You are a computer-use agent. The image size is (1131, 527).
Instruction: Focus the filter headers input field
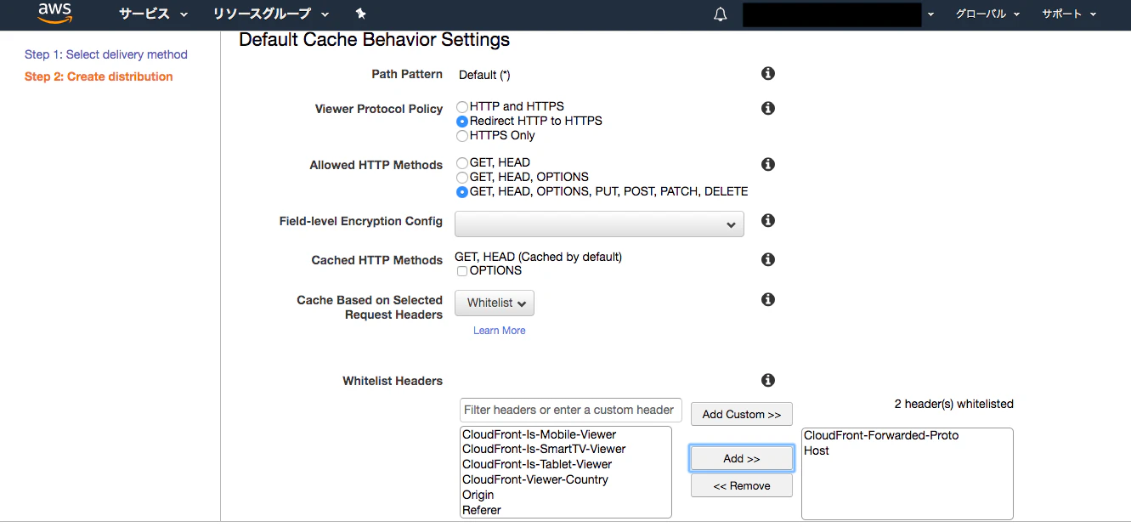(571, 410)
